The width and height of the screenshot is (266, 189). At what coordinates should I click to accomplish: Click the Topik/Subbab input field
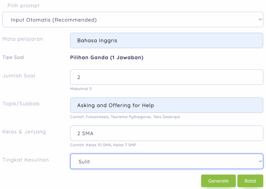point(167,105)
